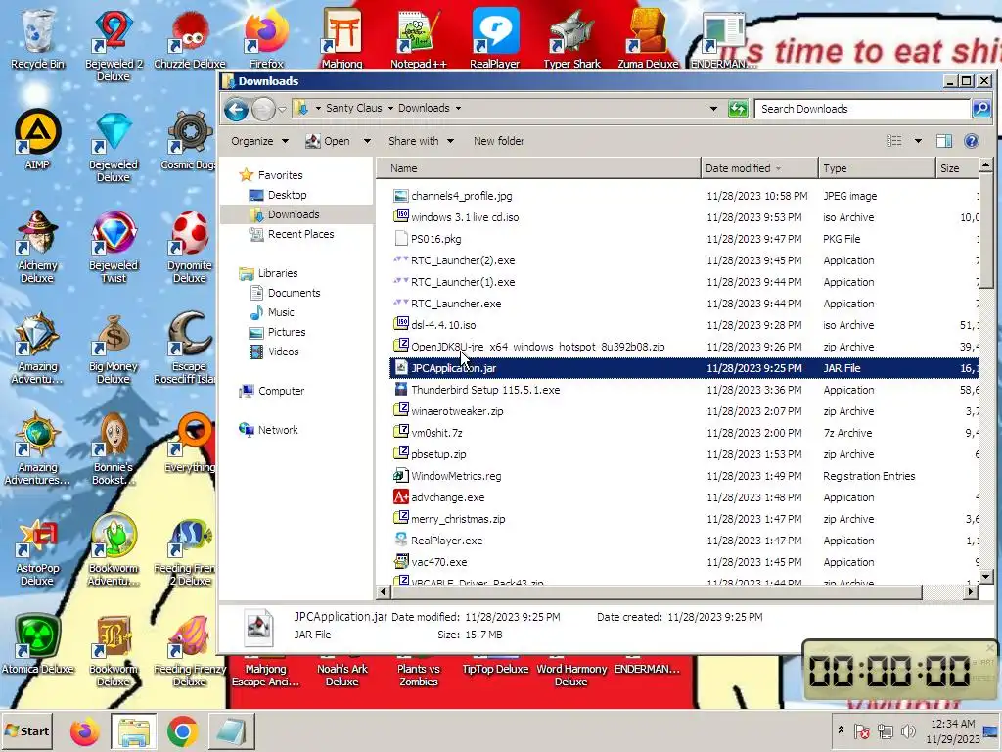Open Firefox from the taskbar
Screen dimensions: 1002x752
pos(84,731)
